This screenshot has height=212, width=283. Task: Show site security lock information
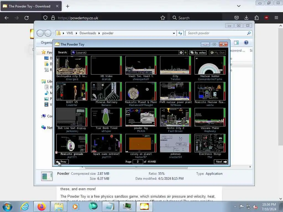[53, 18]
